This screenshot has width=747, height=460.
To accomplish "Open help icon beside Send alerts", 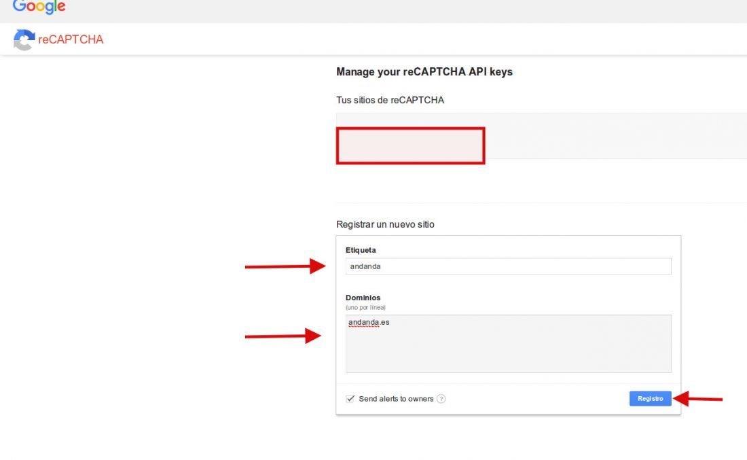I will (x=441, y=399).
